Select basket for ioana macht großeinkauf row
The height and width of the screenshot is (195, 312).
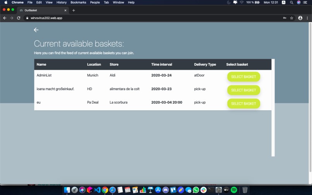pos(243,90)
